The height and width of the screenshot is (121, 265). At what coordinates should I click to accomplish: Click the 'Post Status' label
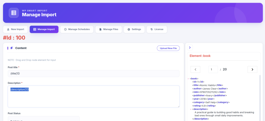(14, 114)
